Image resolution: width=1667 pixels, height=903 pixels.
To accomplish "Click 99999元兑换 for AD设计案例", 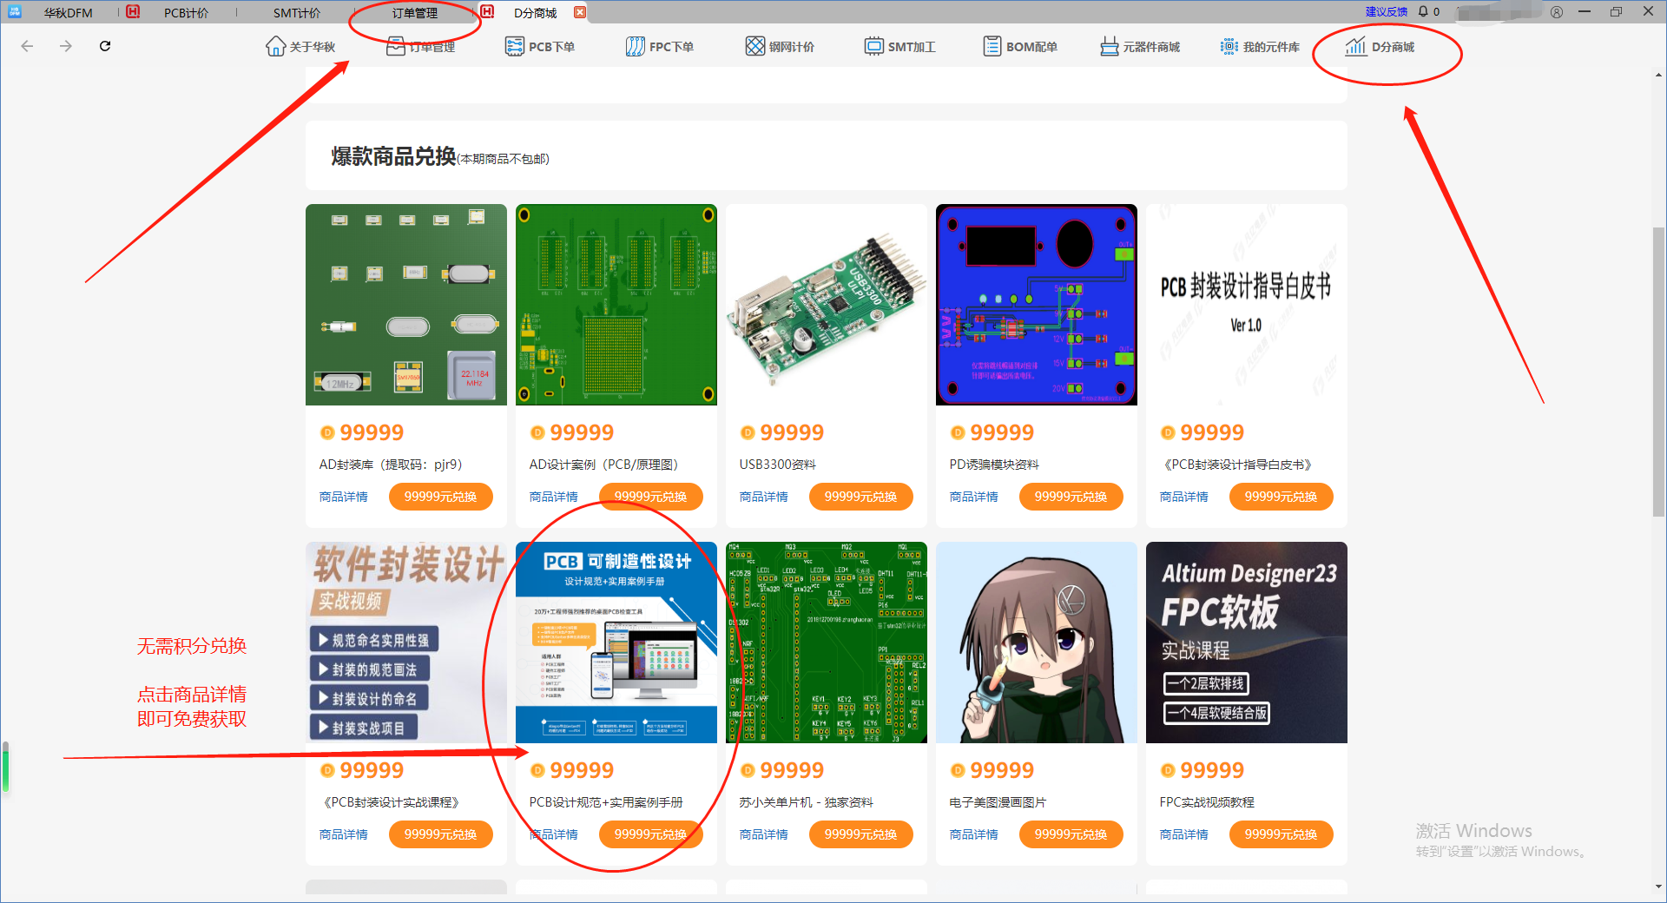I will (651, 497).
